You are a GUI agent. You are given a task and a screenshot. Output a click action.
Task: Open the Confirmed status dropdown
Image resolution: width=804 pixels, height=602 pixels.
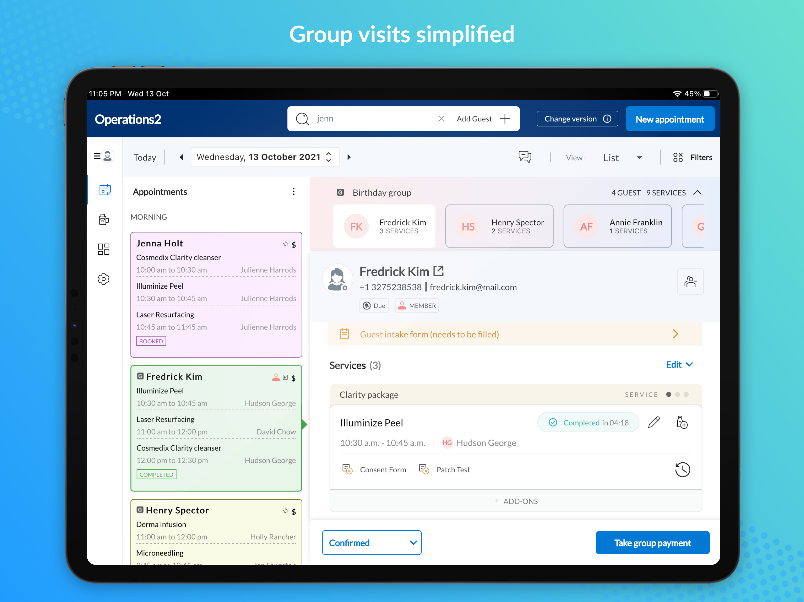371,542
